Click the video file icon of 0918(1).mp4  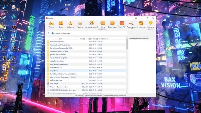point(48,83)
